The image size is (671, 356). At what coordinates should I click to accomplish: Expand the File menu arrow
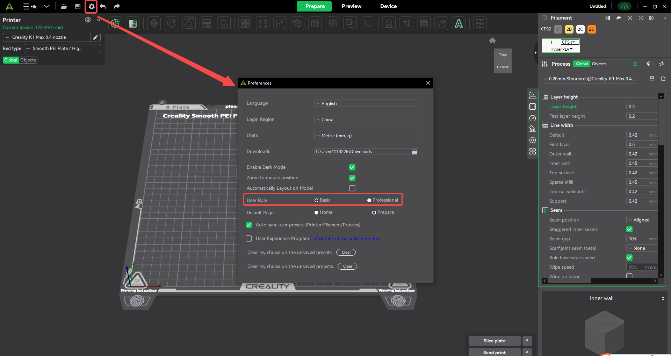tap(47, 6)
